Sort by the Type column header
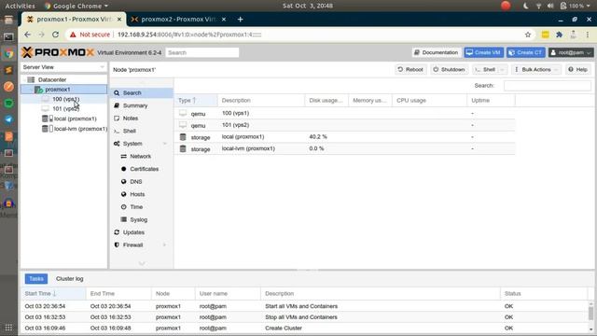Viewport: 597px width, 336px height. tap(196, 101)
